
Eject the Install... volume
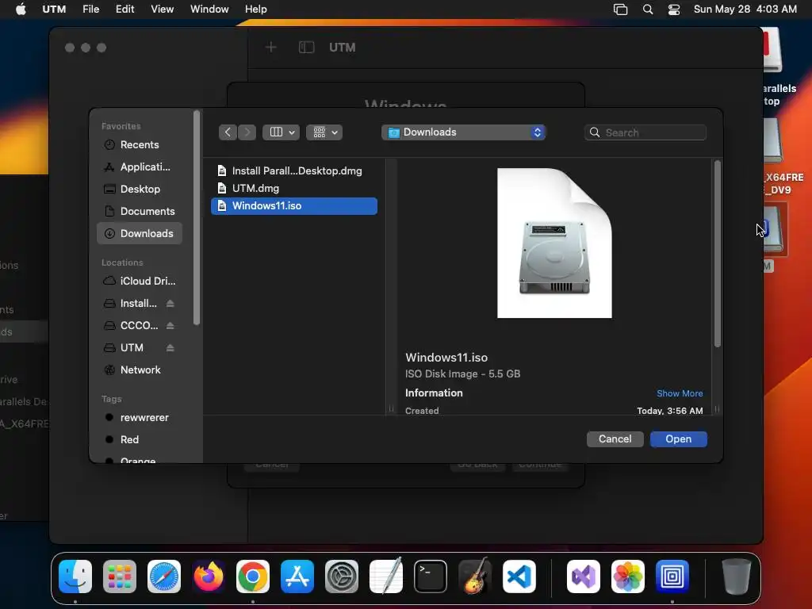pyautogui.click(x=170, y=304)
